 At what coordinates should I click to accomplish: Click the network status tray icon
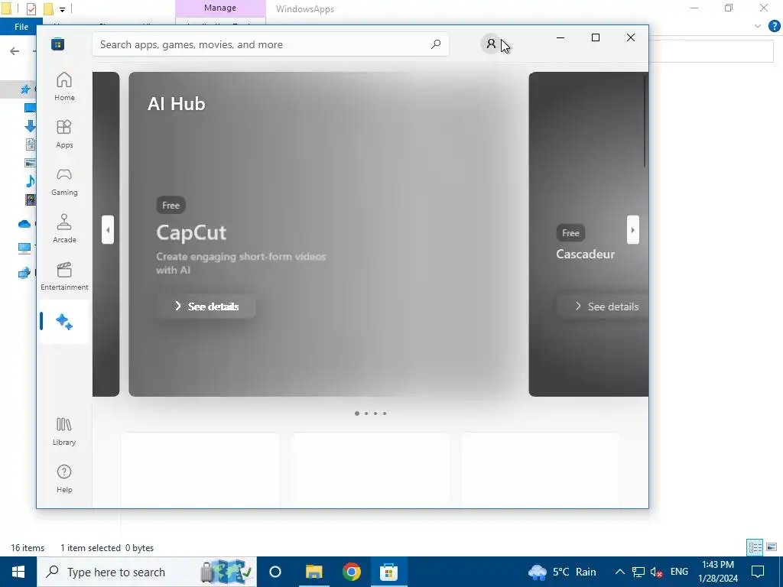[638, 572]
